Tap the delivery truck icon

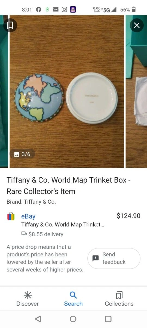click(x=24, y=234)
